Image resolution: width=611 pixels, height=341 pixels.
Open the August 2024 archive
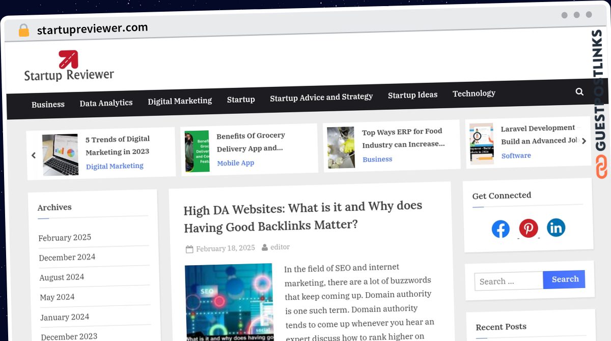click(62, 277)
